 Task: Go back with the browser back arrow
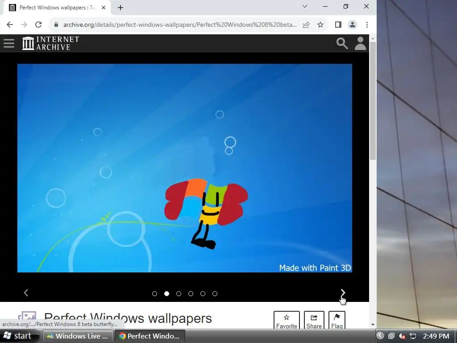tap(10, 25)
